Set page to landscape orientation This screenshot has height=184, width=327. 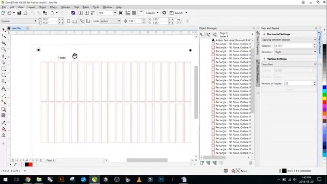point(75,21)
